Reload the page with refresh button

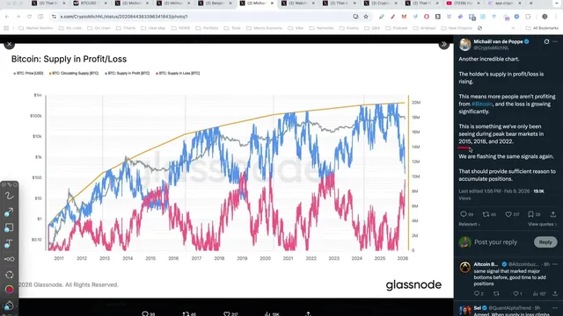click(29, 17)
